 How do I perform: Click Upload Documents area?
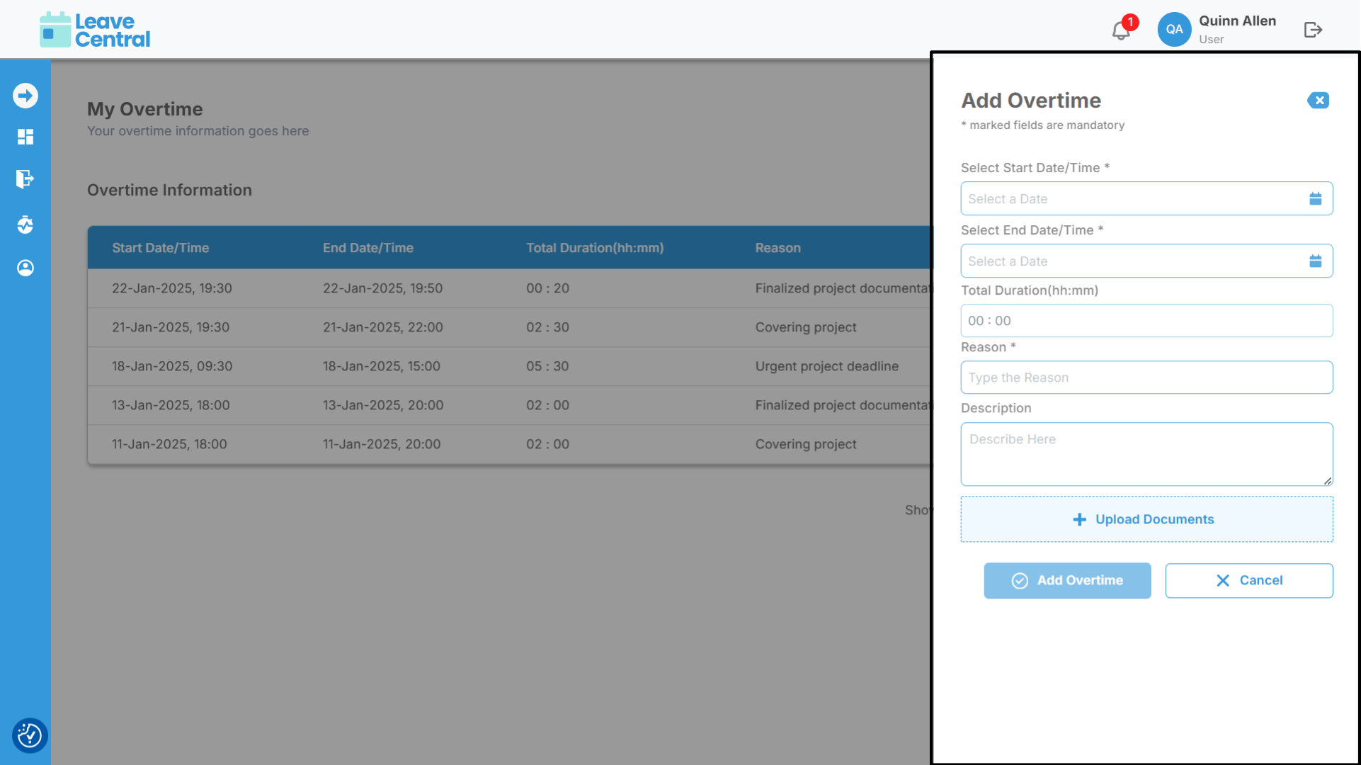[1146, 519]
